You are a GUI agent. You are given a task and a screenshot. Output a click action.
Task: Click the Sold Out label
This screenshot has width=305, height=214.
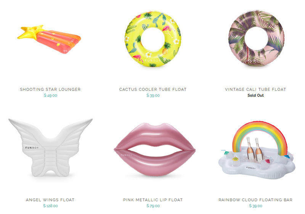point(255,95)
